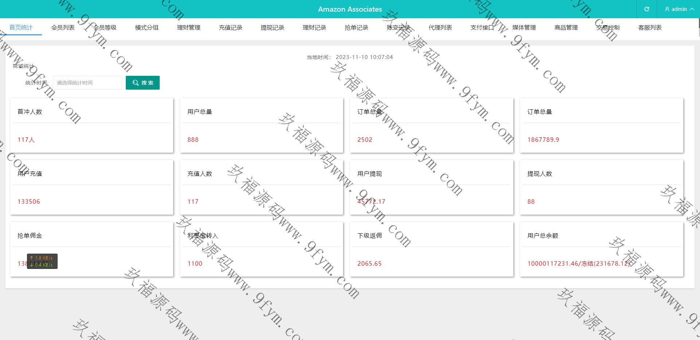This screenshot has width=700, height=340.
Task: Go to 模式分组 tab
Action: coord(147,28)
